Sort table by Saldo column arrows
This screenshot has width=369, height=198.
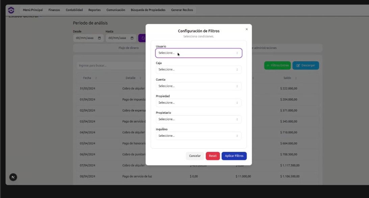296,78
